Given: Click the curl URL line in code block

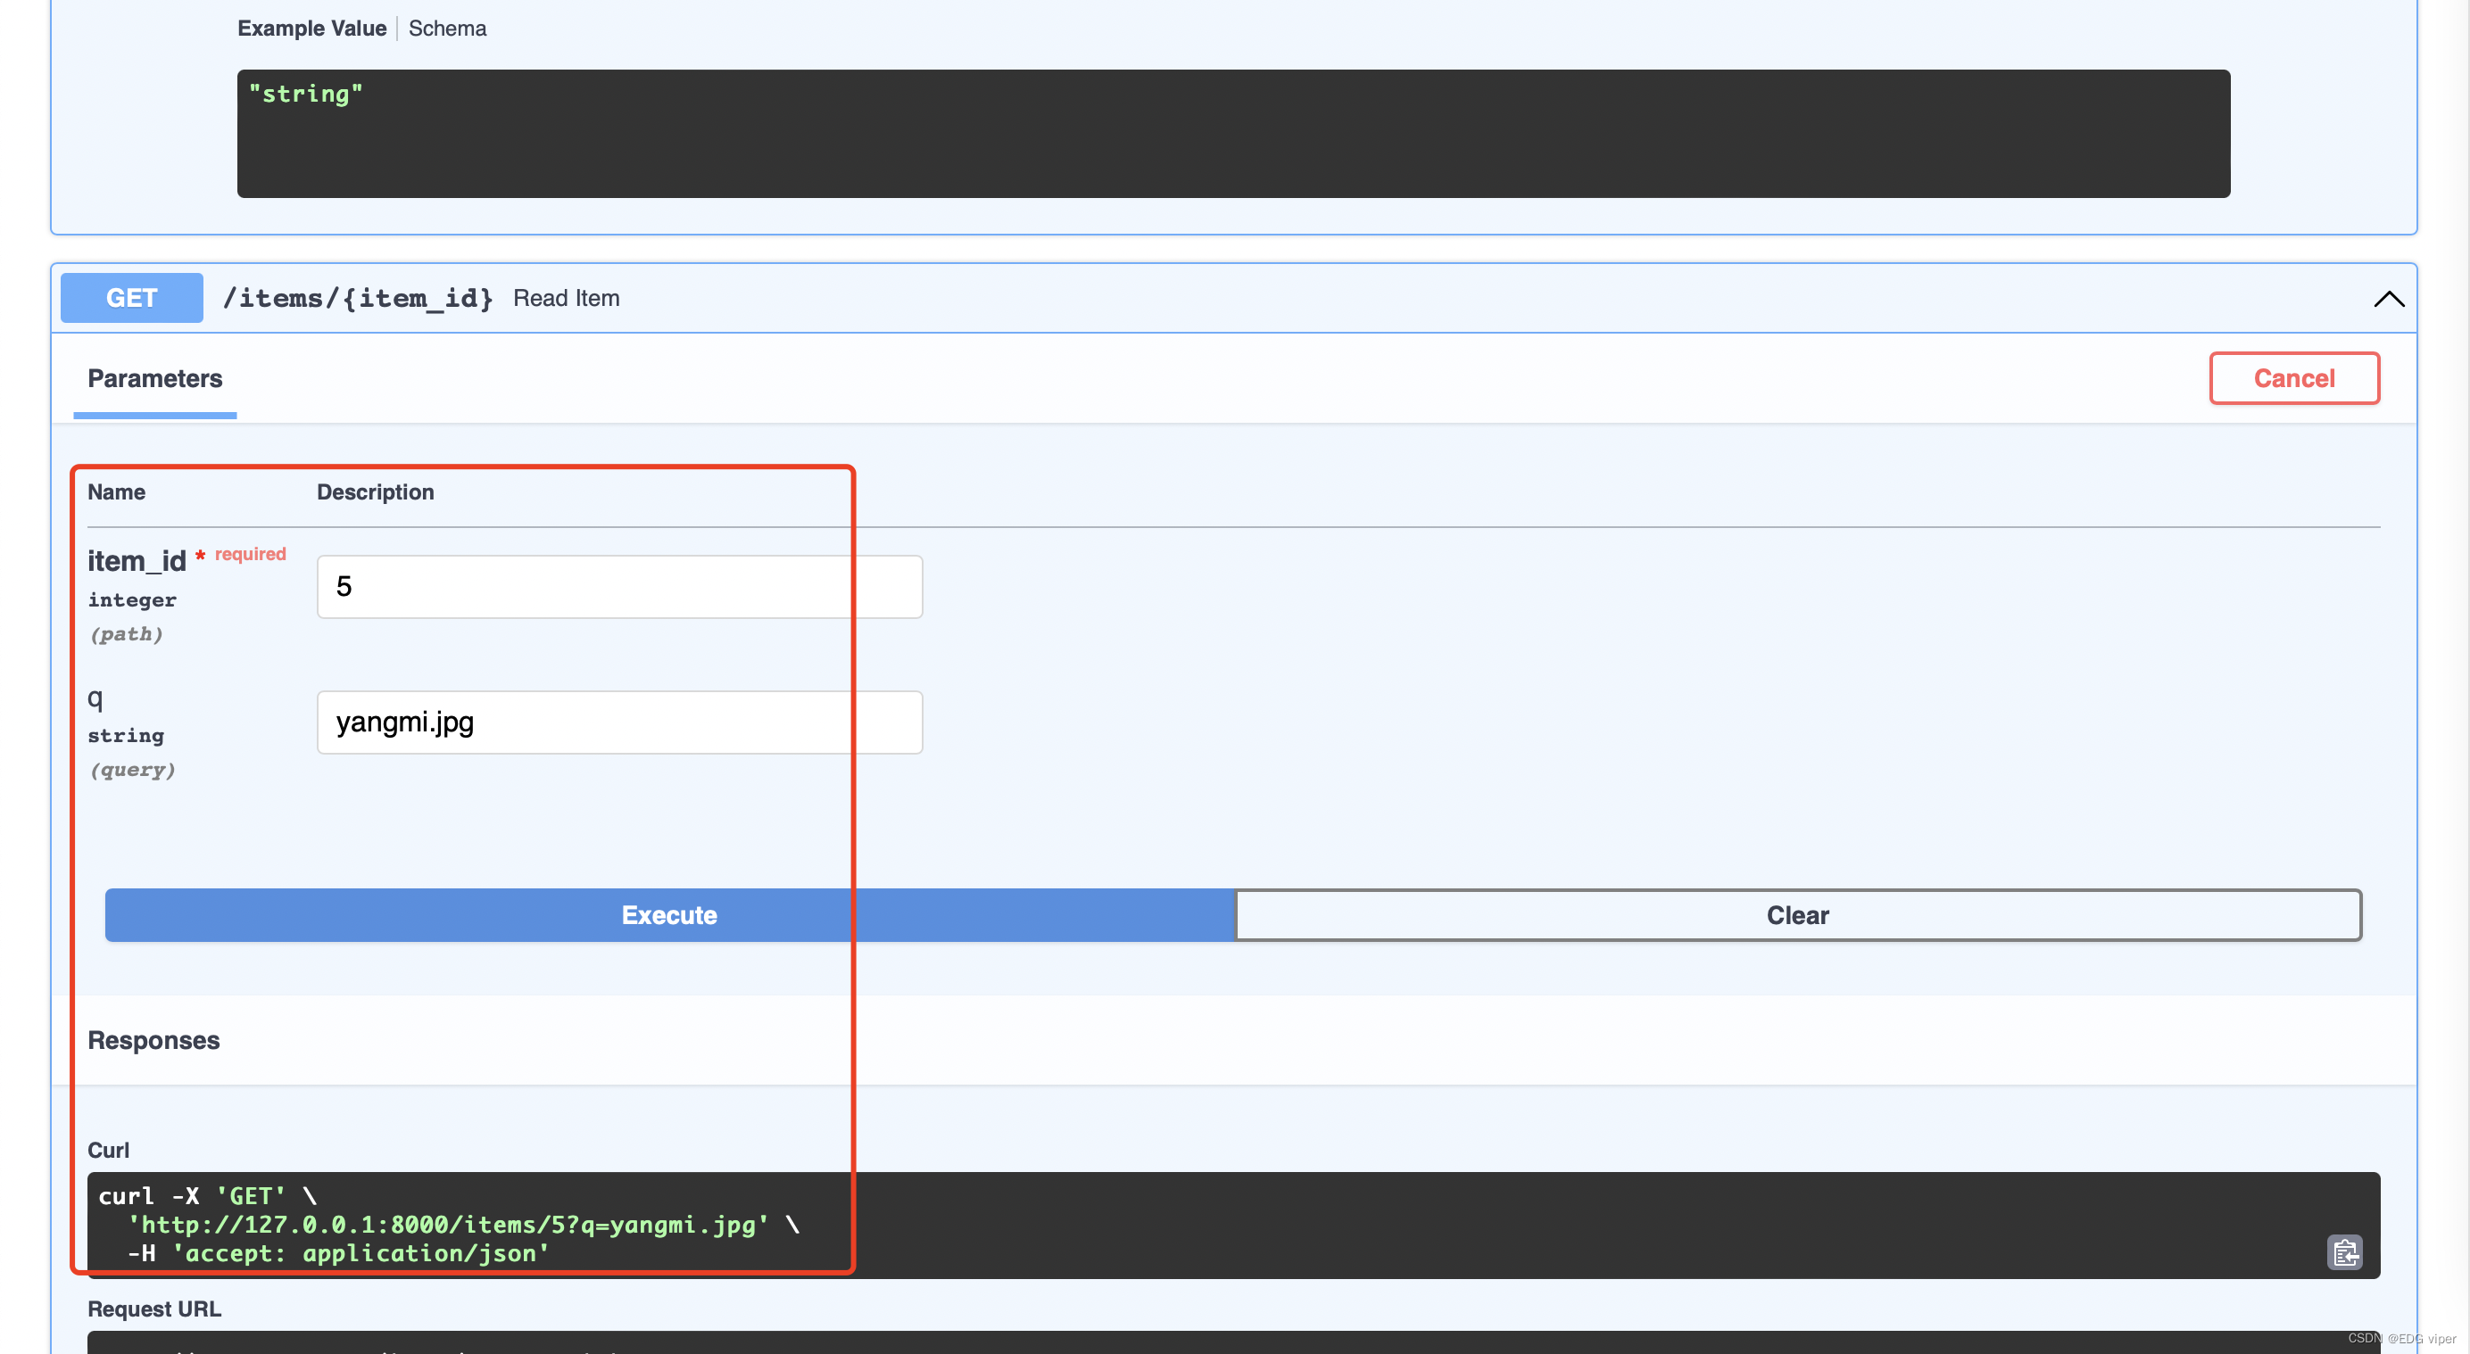Looking at the screenshot, I should click(x=449, y=1225).
